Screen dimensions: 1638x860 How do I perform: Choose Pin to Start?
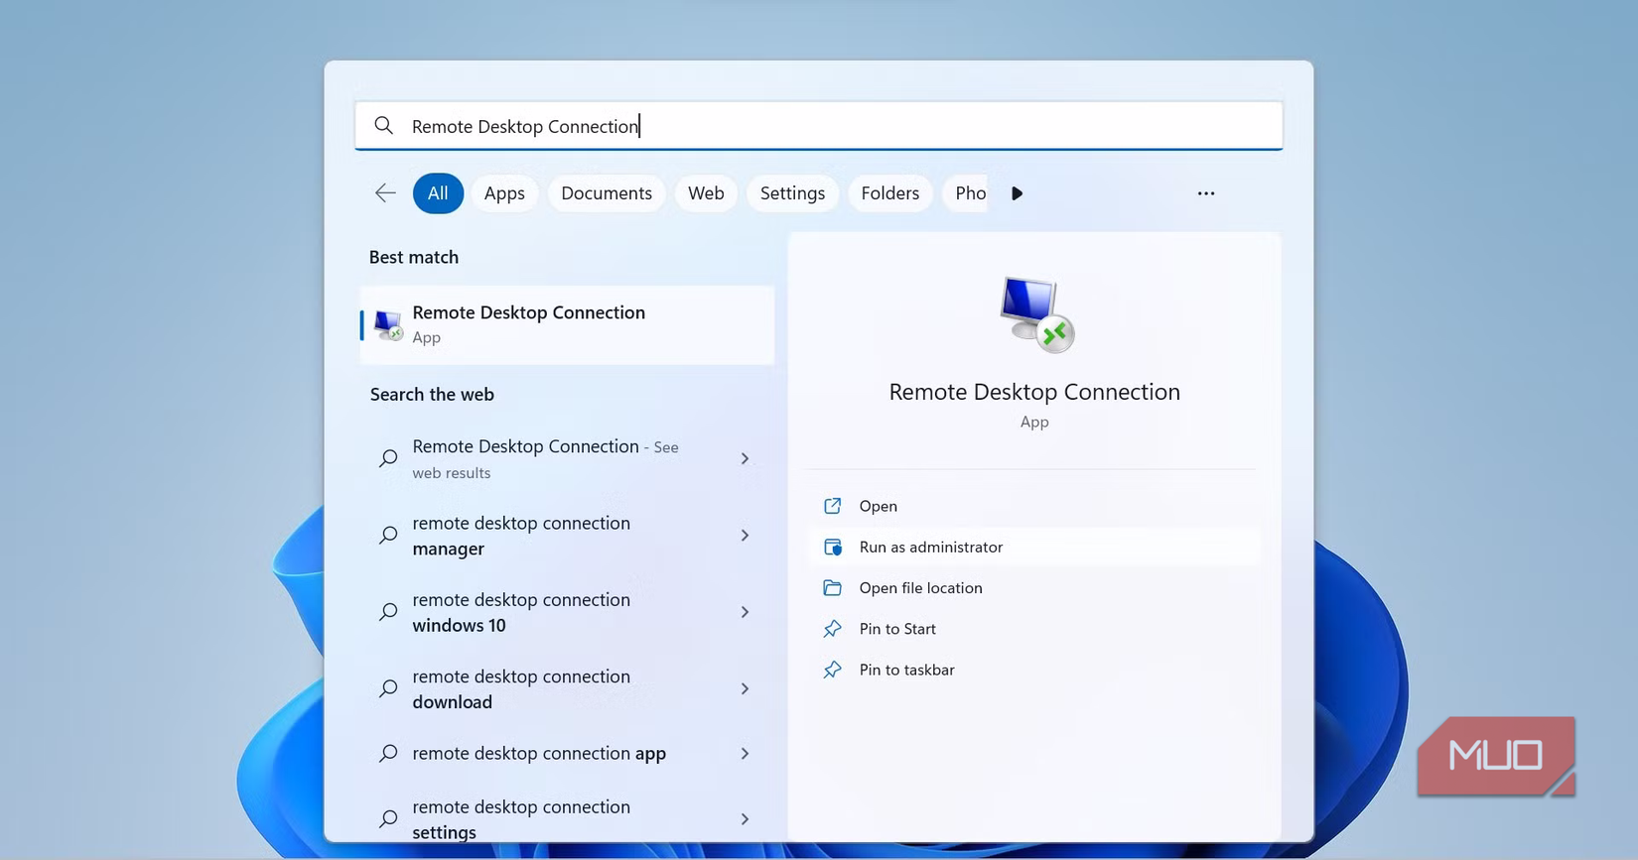(x=1033, y=628)
